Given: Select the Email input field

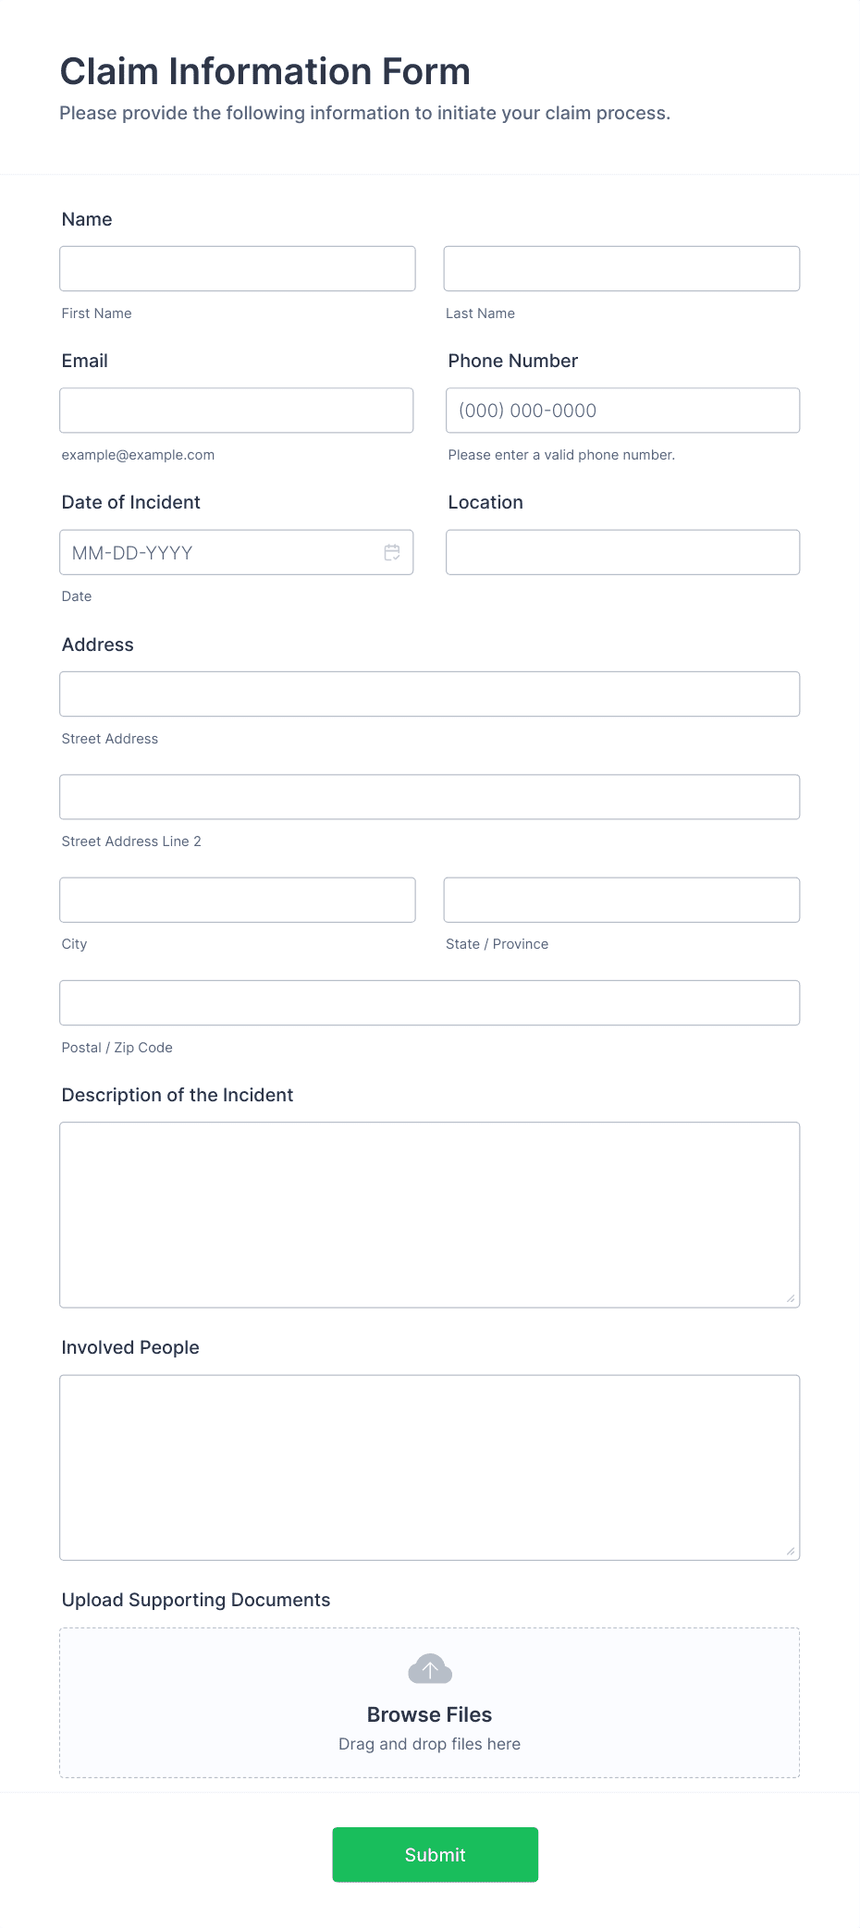Looking at the screenshot, I should (237, 410).
